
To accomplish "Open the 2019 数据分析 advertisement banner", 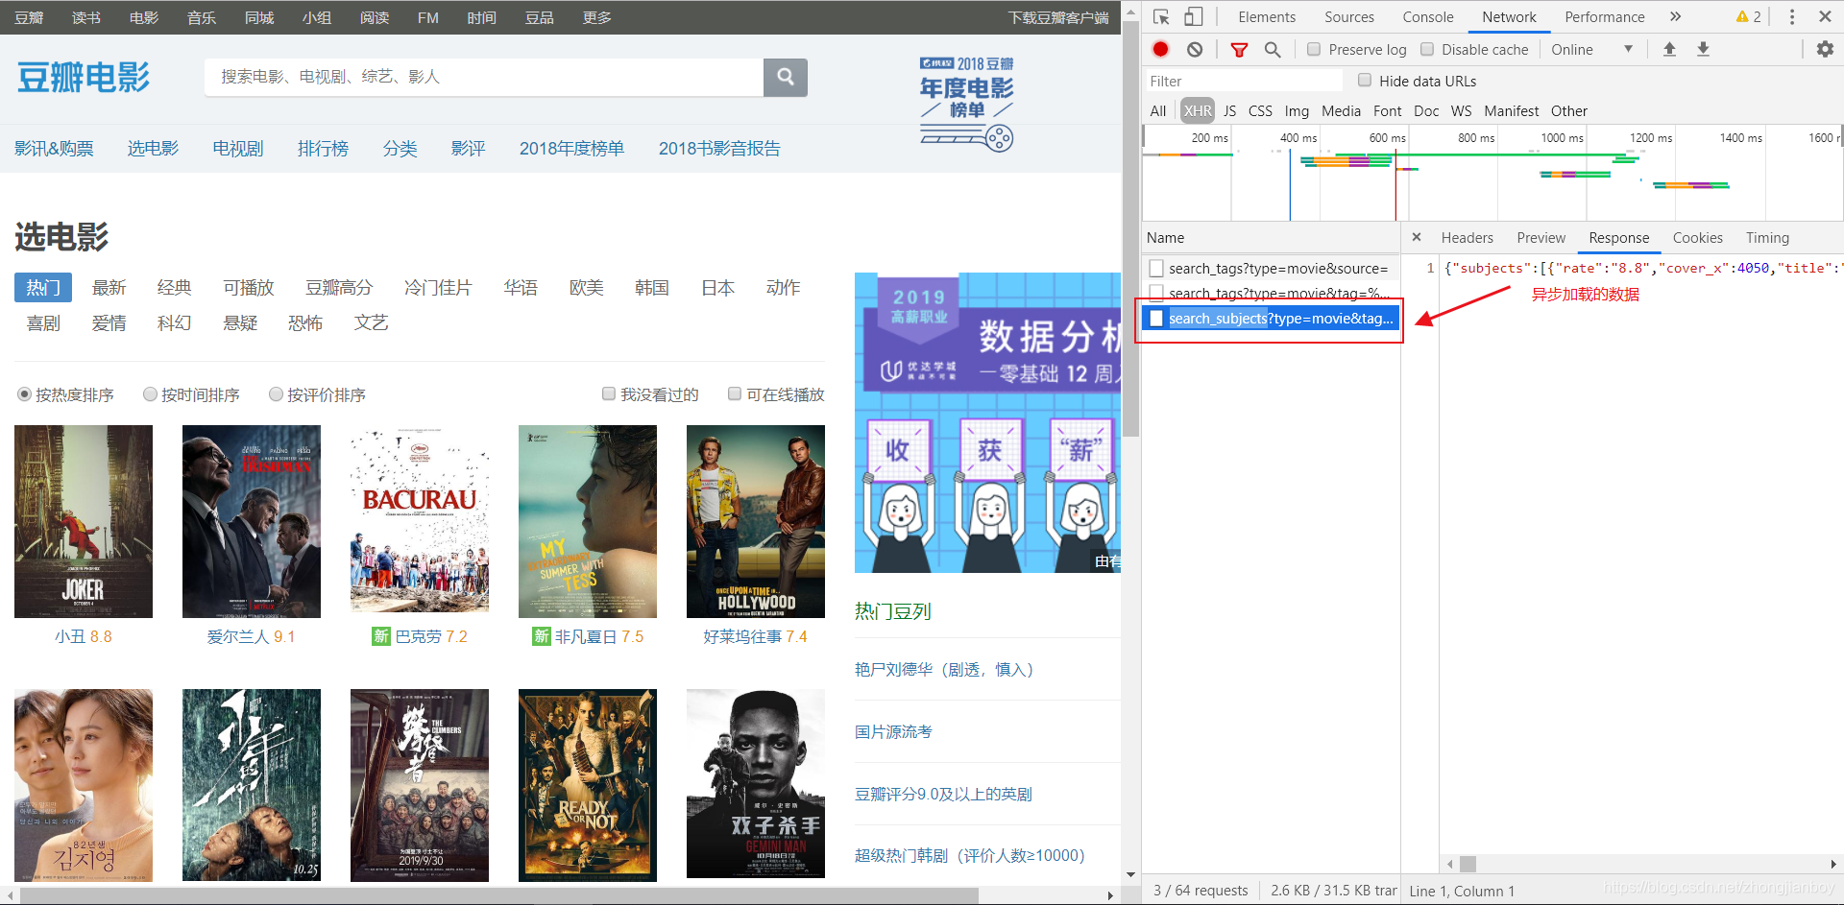I will (x=987, y=422).
